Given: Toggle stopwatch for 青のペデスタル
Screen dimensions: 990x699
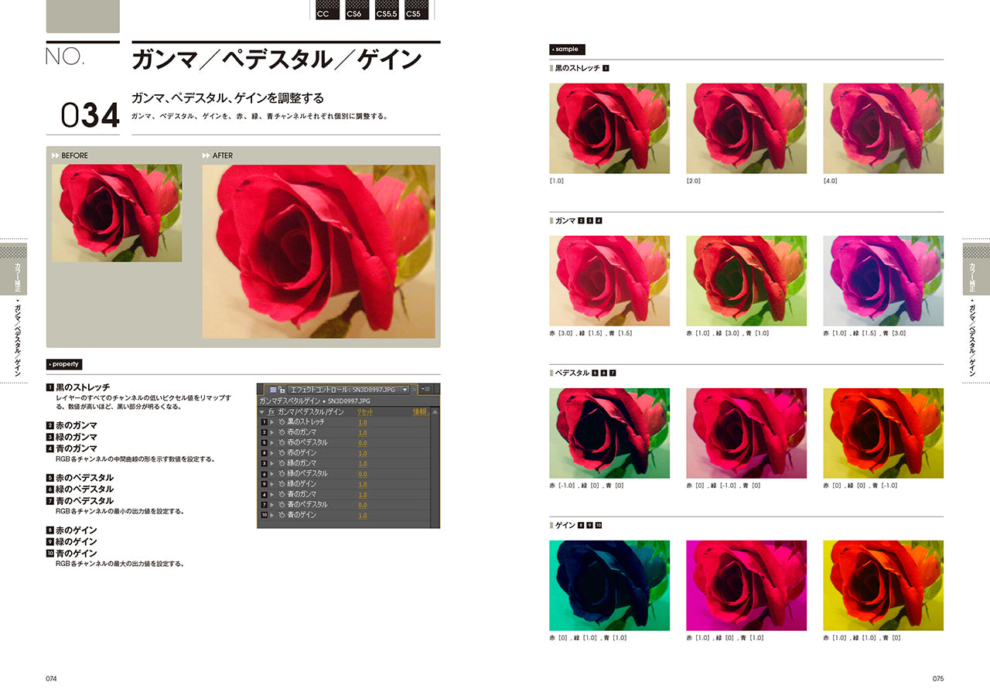Looking at the screenshot, I should coord(282,505).
